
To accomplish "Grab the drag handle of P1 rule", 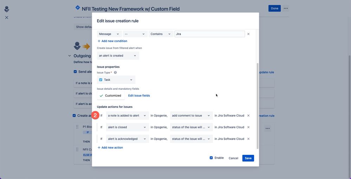I will pyautogui.click(x=77, y=126).
